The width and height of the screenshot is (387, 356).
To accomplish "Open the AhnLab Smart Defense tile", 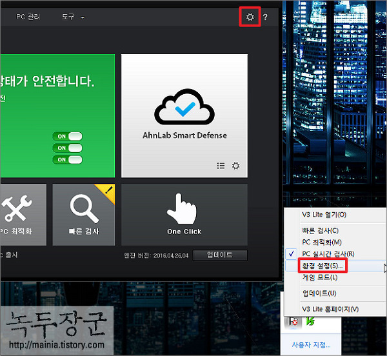I will (x=184, y=115).
